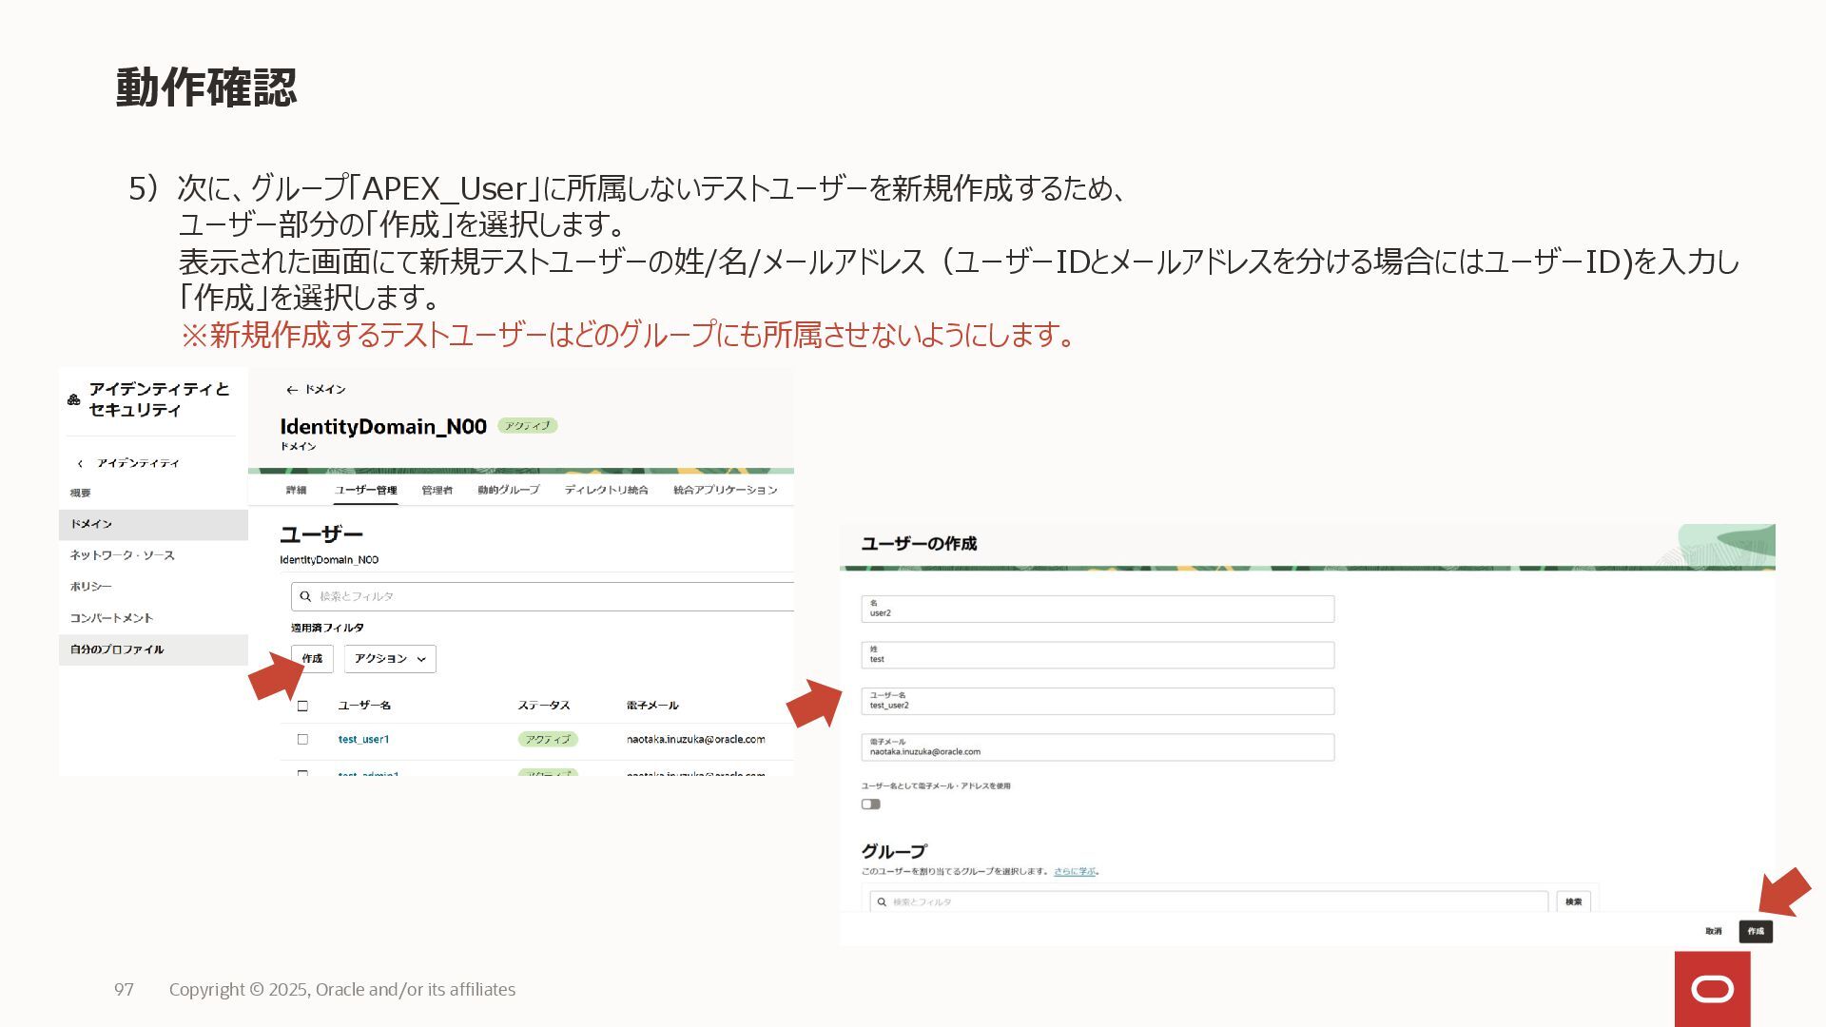Tick the checkbox for test_user1
This screenshot has width=1826, height=1027.
pos(302,739)
